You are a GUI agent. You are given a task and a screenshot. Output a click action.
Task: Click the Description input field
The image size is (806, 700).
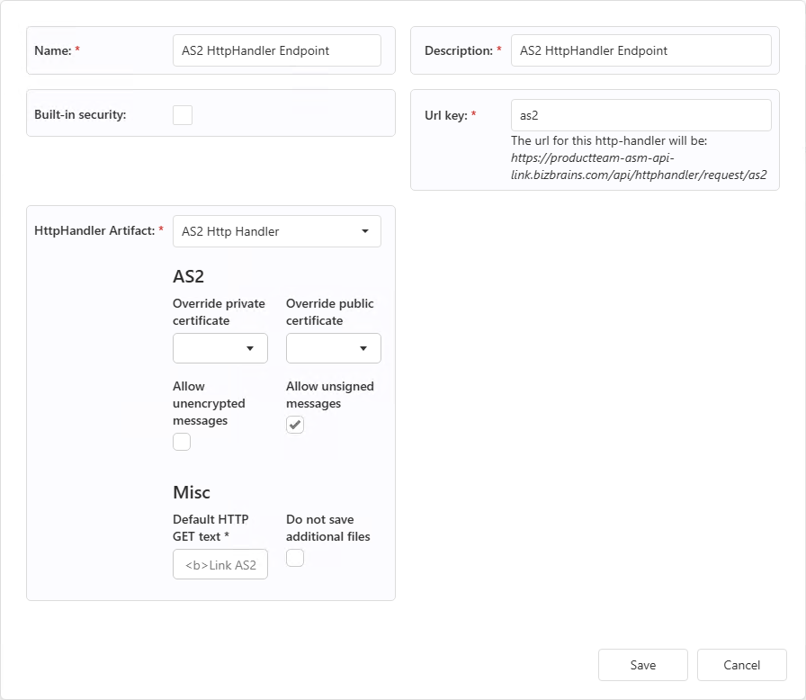(x=640, y=50)
